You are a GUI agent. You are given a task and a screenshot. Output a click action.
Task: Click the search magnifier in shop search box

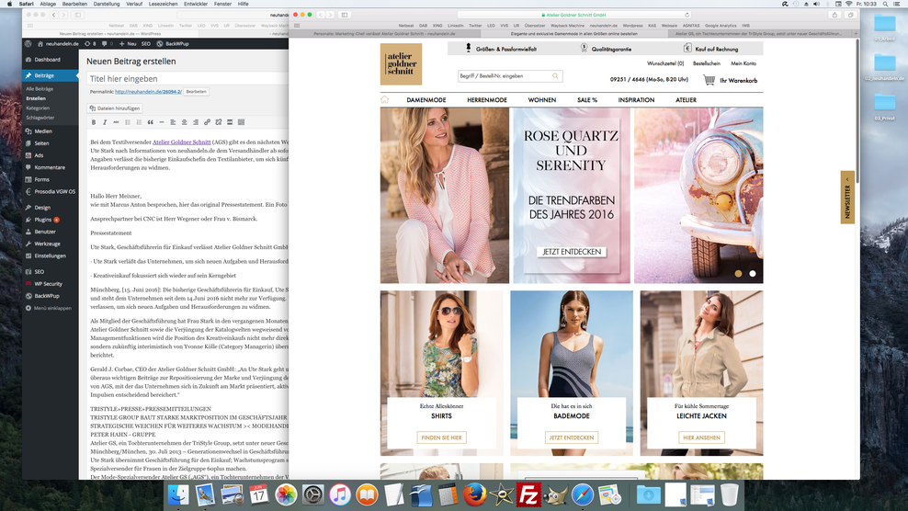[555, 76]
